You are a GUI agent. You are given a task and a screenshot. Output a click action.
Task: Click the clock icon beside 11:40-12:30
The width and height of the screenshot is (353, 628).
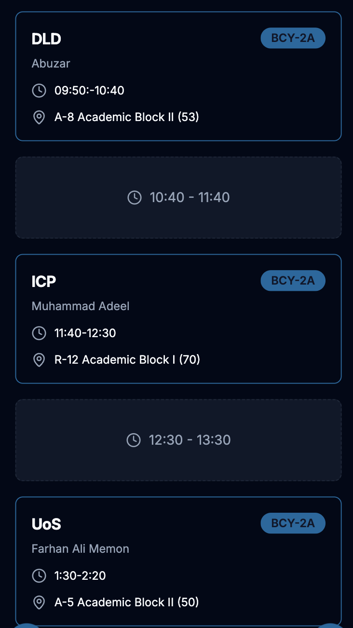pyautogui.click(x=39, y=333)
